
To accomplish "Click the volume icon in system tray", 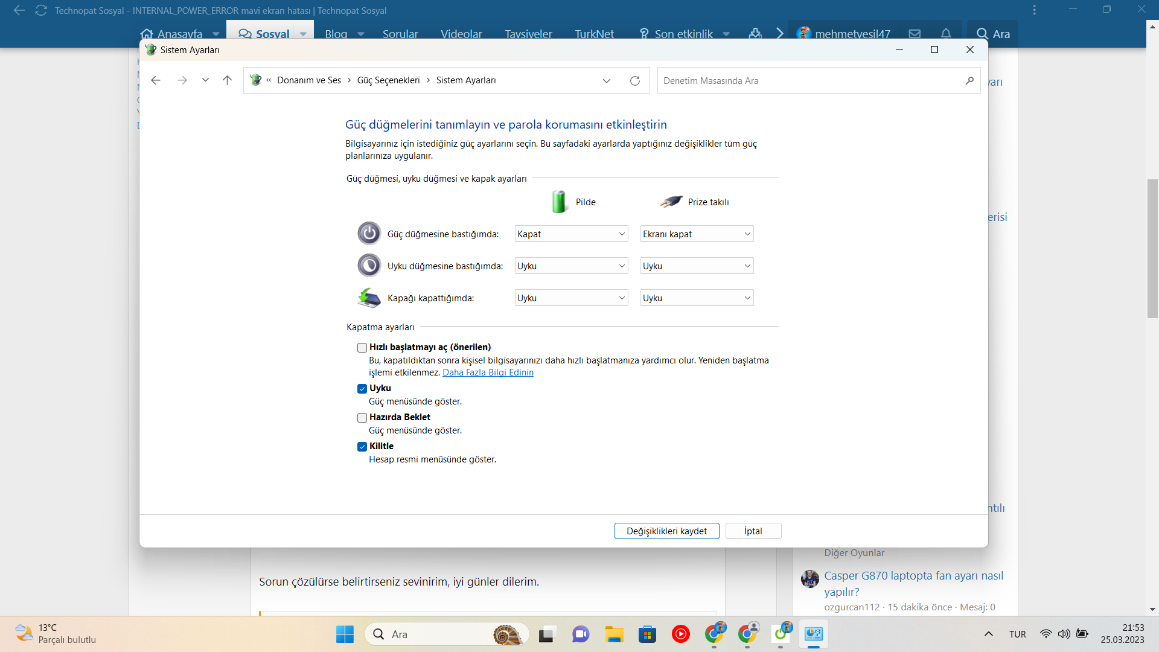I will click(1064, 634).
